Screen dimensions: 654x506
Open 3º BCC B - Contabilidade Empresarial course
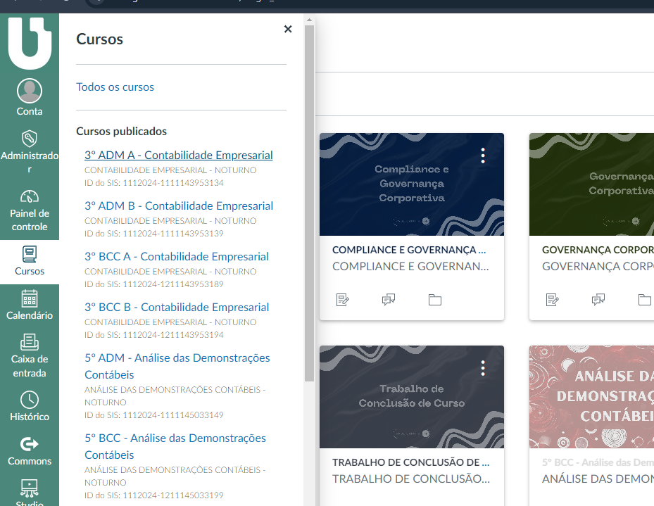(177, 308)
